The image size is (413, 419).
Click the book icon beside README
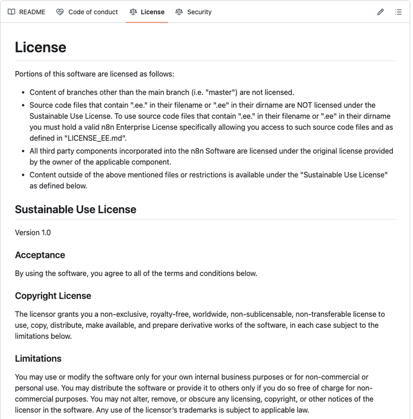(11, 12)
